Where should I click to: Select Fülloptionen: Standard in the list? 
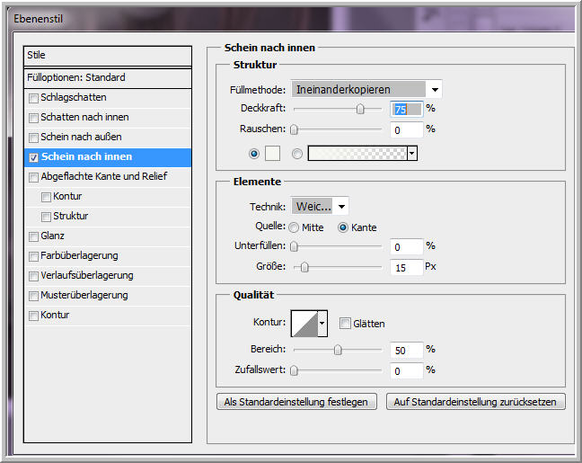pyautogui.click(x=108, y=78)
